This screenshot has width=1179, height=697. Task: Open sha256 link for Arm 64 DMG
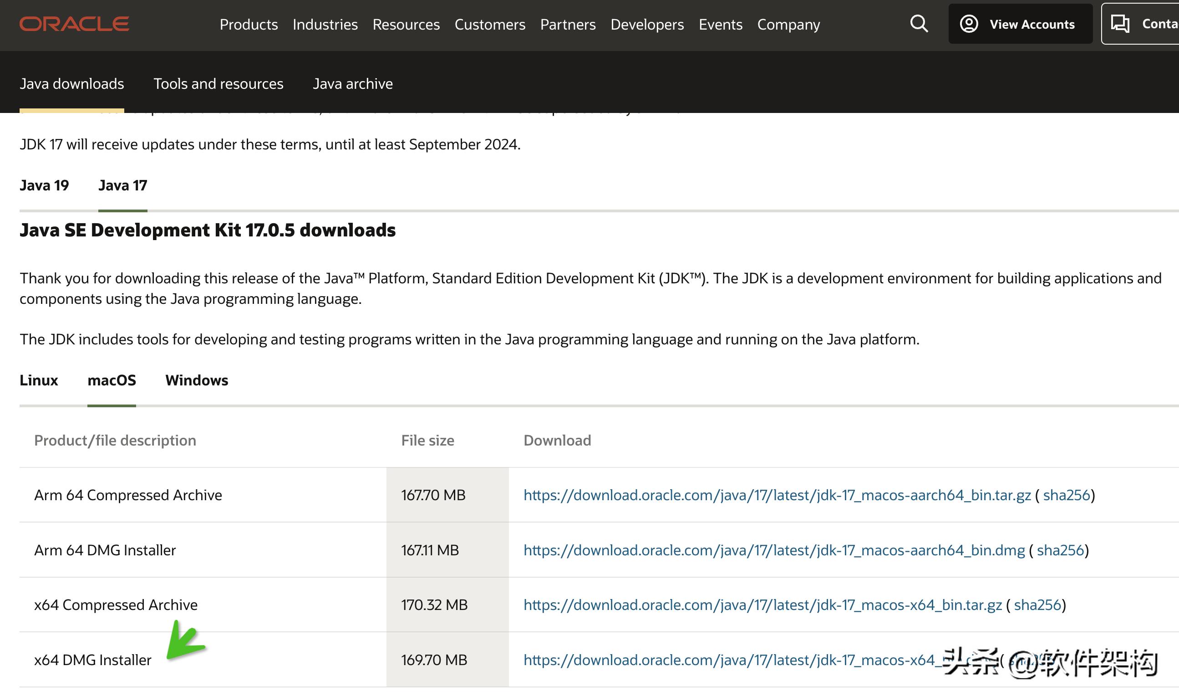click(1060, 550)
